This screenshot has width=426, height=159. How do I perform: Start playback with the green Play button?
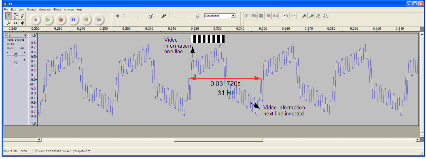(48, 19)
